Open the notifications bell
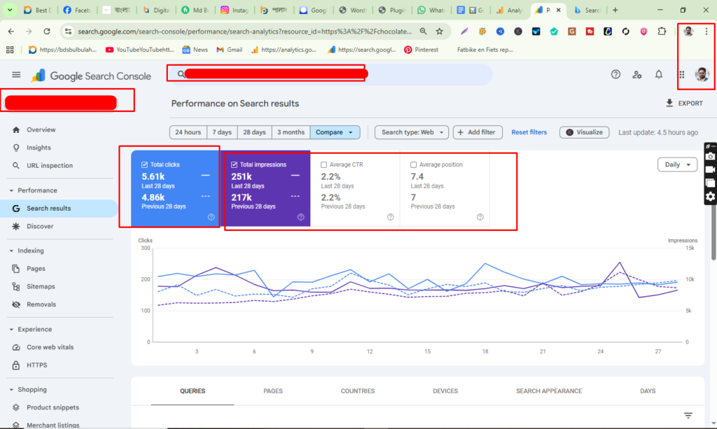 (658, 74)
